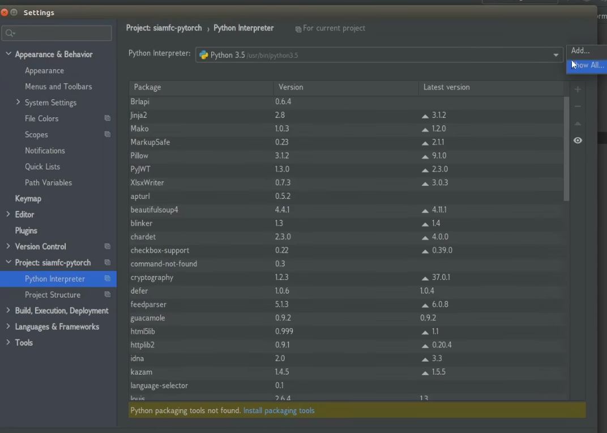Click Install packaging tools link
The image size is (607, 433).
[279, 410]
